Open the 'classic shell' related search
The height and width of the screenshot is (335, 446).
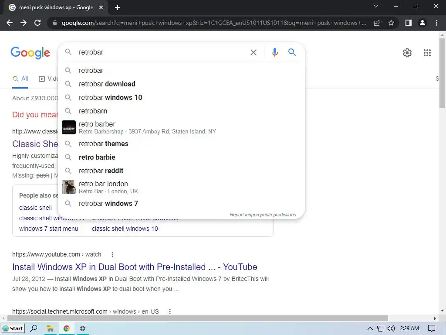coord(36,208)
